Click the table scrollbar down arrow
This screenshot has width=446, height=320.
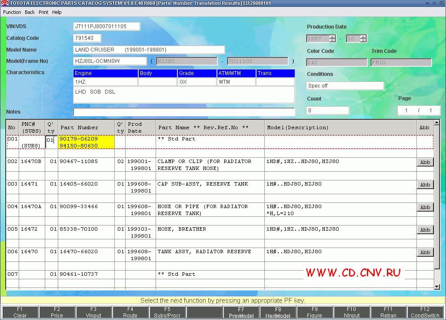437,287
